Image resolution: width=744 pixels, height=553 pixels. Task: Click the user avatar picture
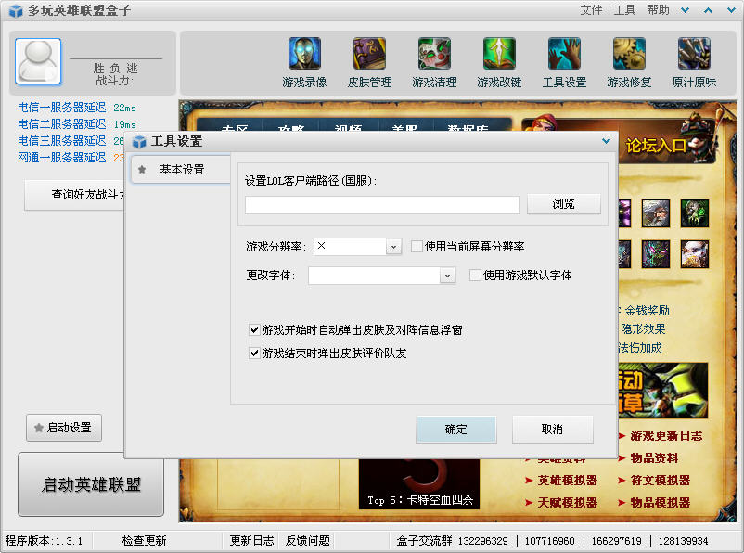click(38, 62)
